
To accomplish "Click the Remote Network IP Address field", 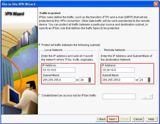I will click(118, 70).
